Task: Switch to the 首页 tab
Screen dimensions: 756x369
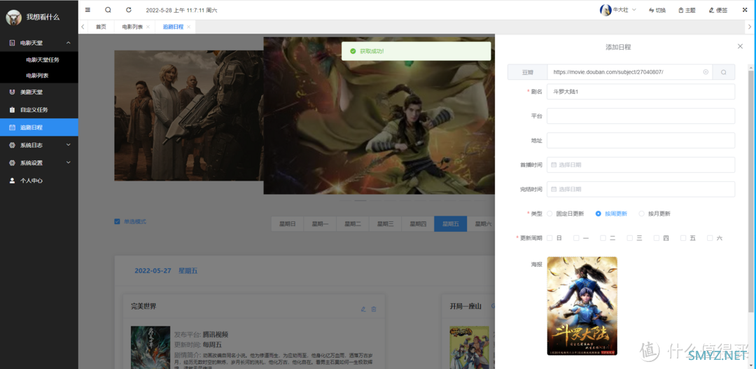Action: tap(101, 27)
